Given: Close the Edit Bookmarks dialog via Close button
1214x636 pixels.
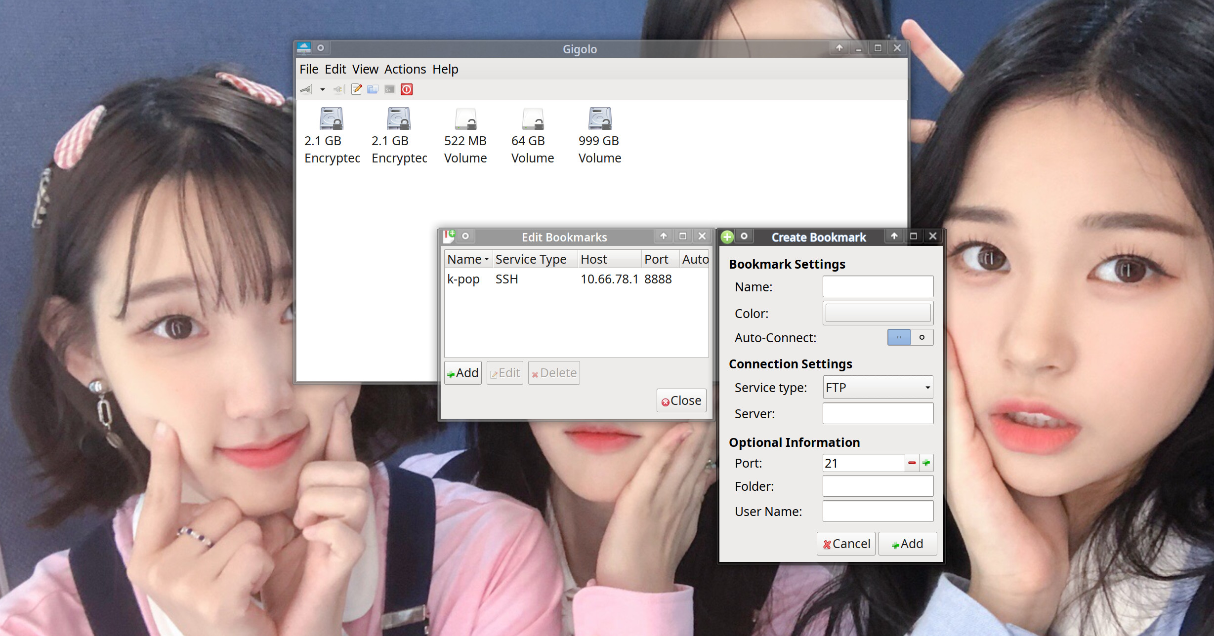Looking at the screenshot, I should point(681,400).
